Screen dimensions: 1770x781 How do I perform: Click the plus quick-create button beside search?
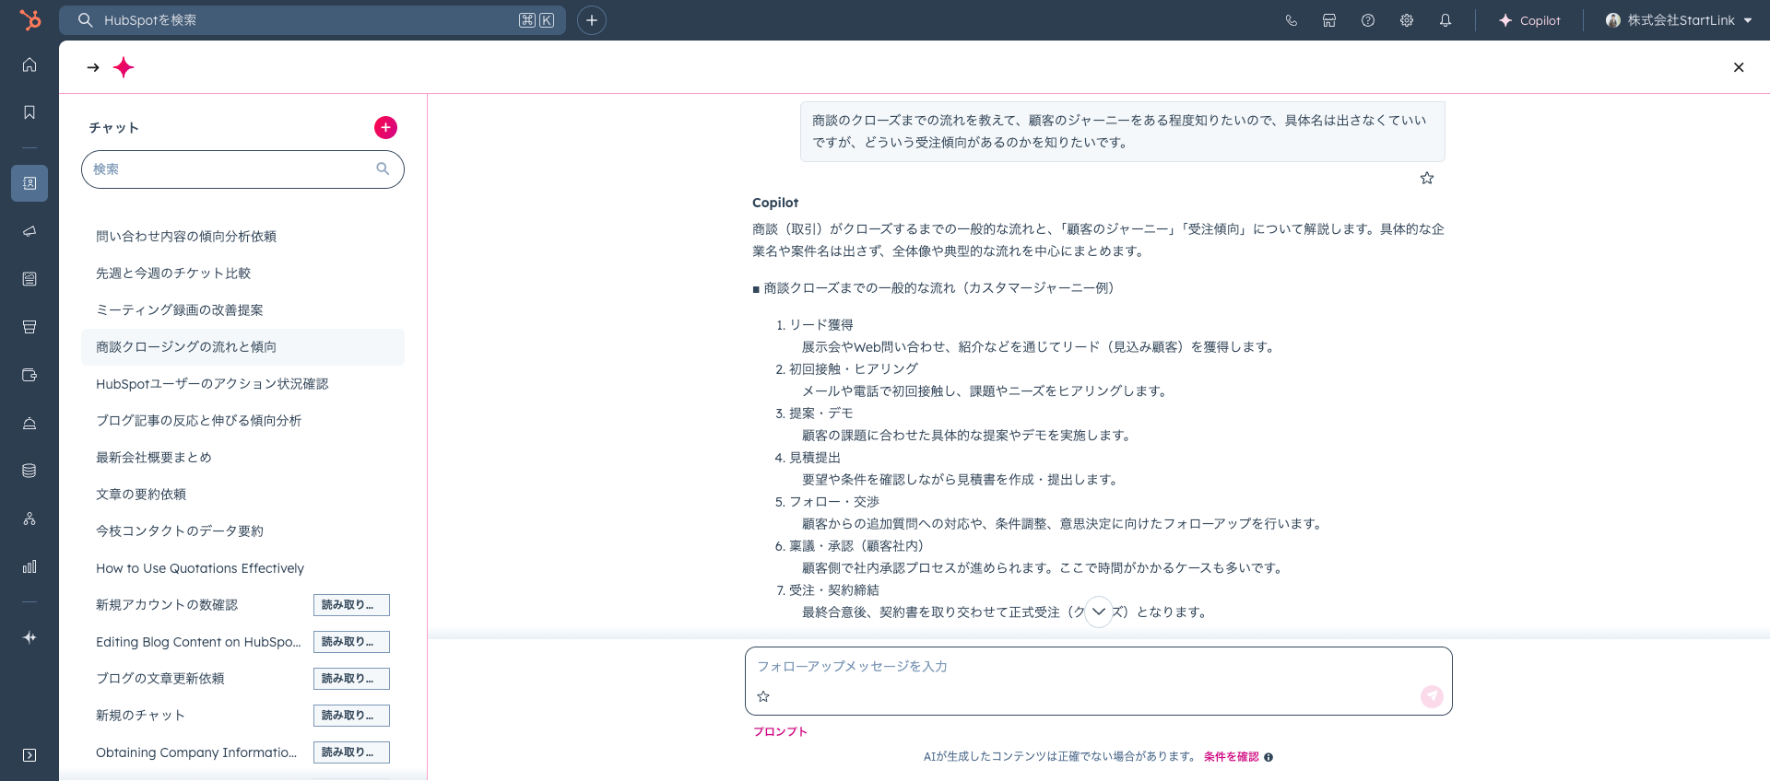tap(592, 20)
